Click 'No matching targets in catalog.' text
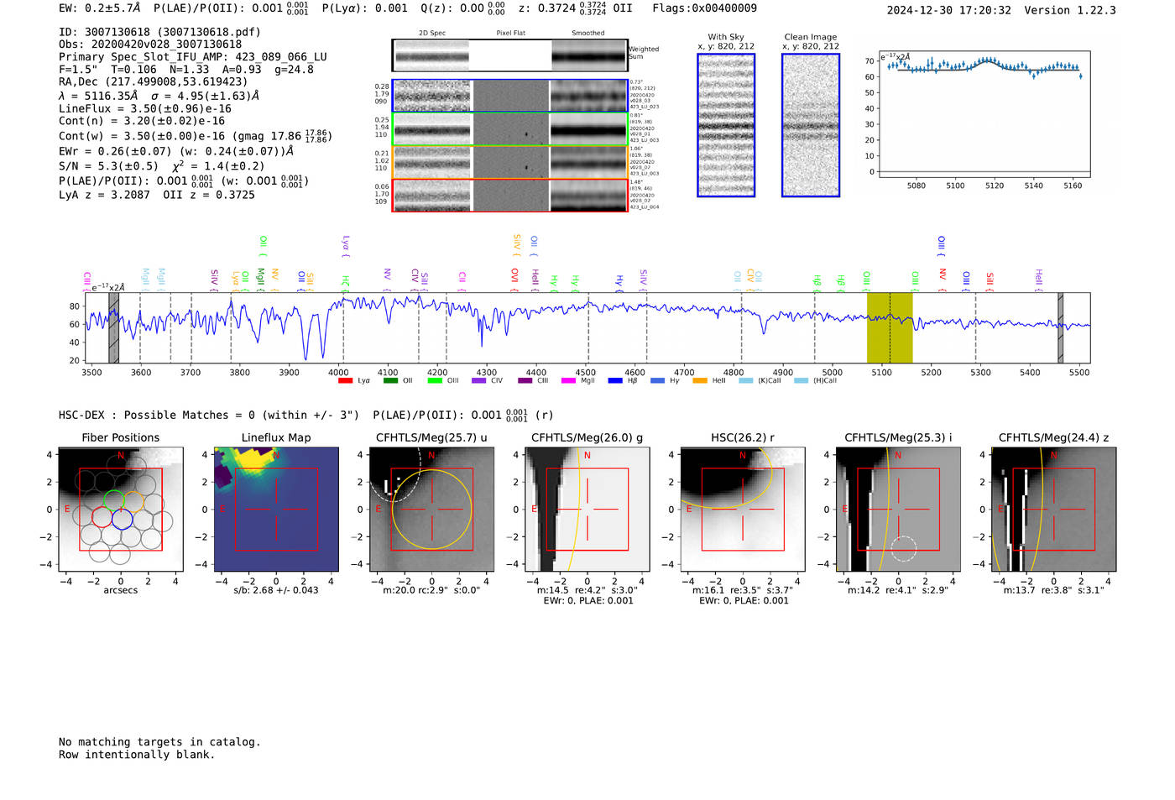Image resolution: width=1175 pixels, height=800 pixels. [159, 742]
